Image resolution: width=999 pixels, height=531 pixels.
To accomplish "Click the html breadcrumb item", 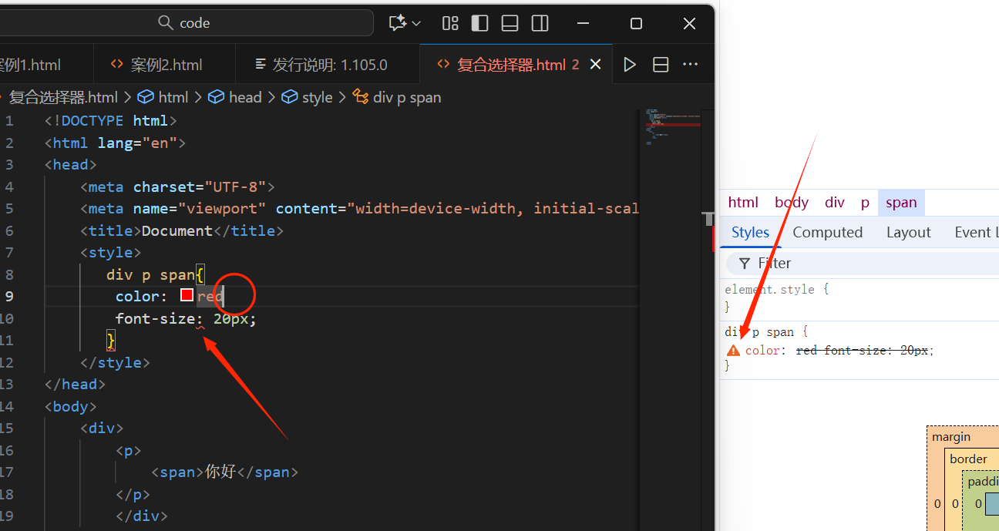I will (163, 97).
